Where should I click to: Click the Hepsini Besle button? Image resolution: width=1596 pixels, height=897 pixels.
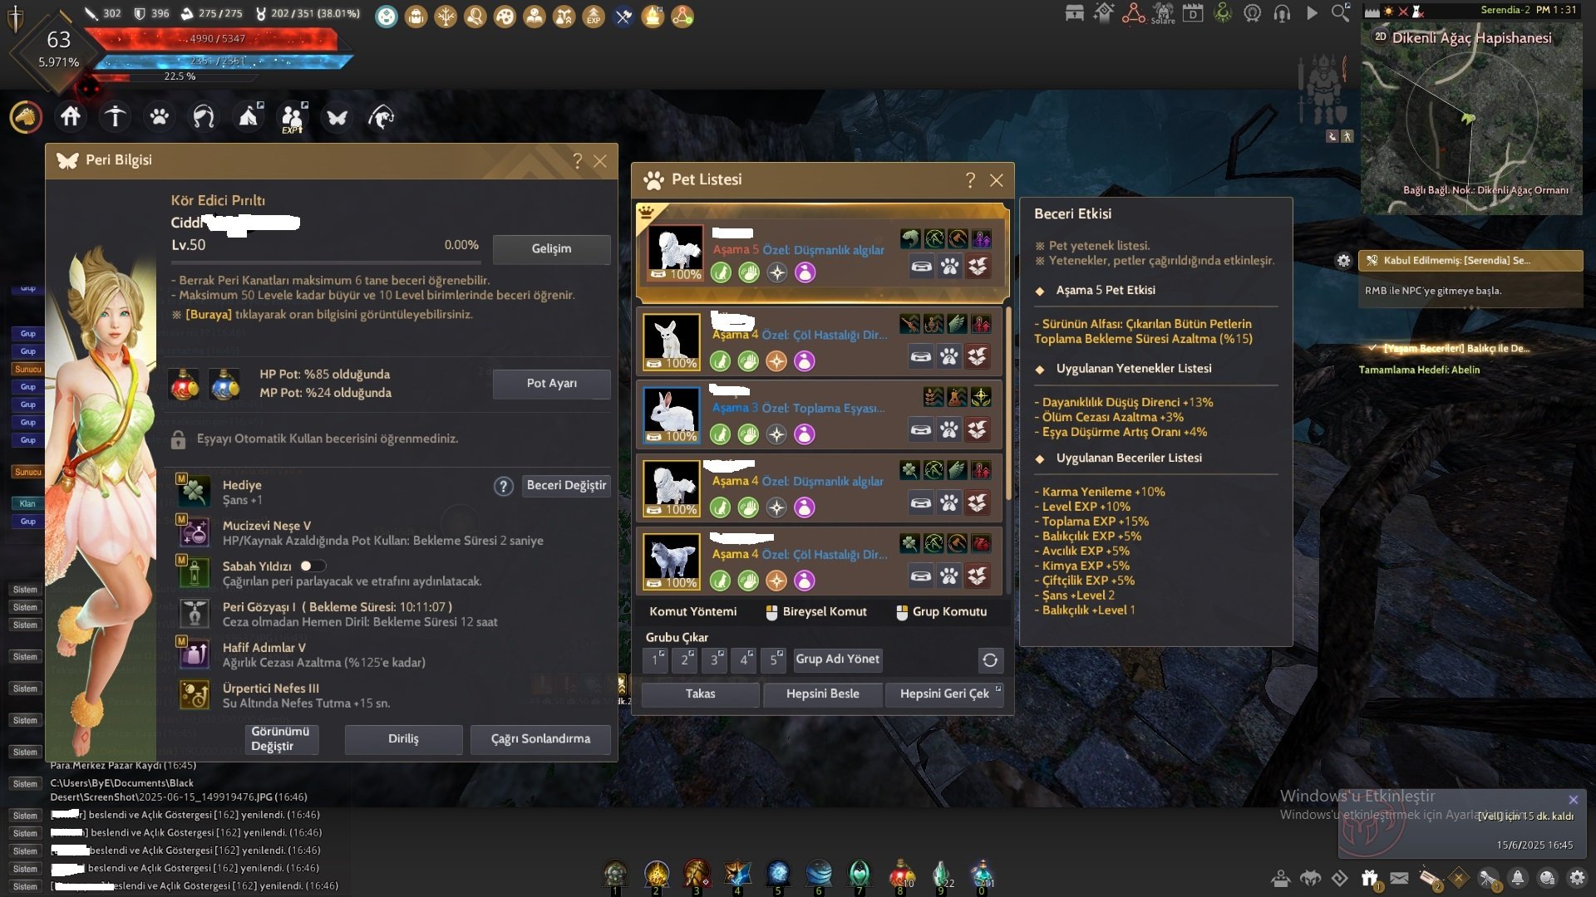[x=823, y=694]
